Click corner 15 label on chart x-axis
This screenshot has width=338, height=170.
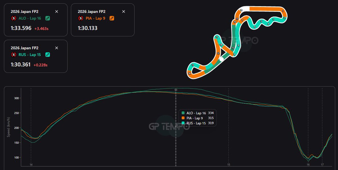229,165
